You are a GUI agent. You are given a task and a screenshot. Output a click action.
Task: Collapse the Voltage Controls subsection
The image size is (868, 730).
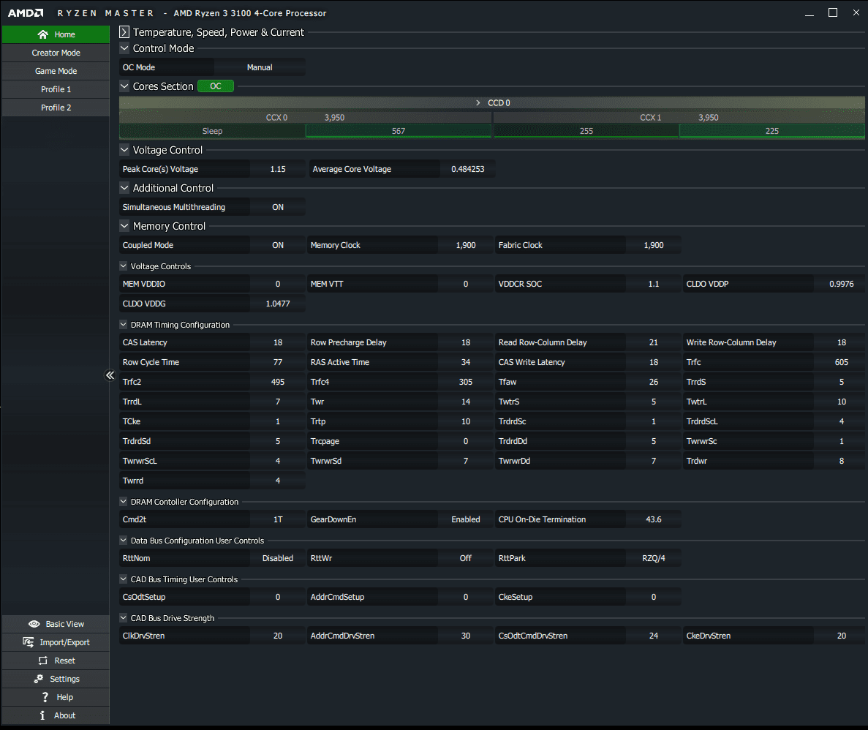pos(124,266)
